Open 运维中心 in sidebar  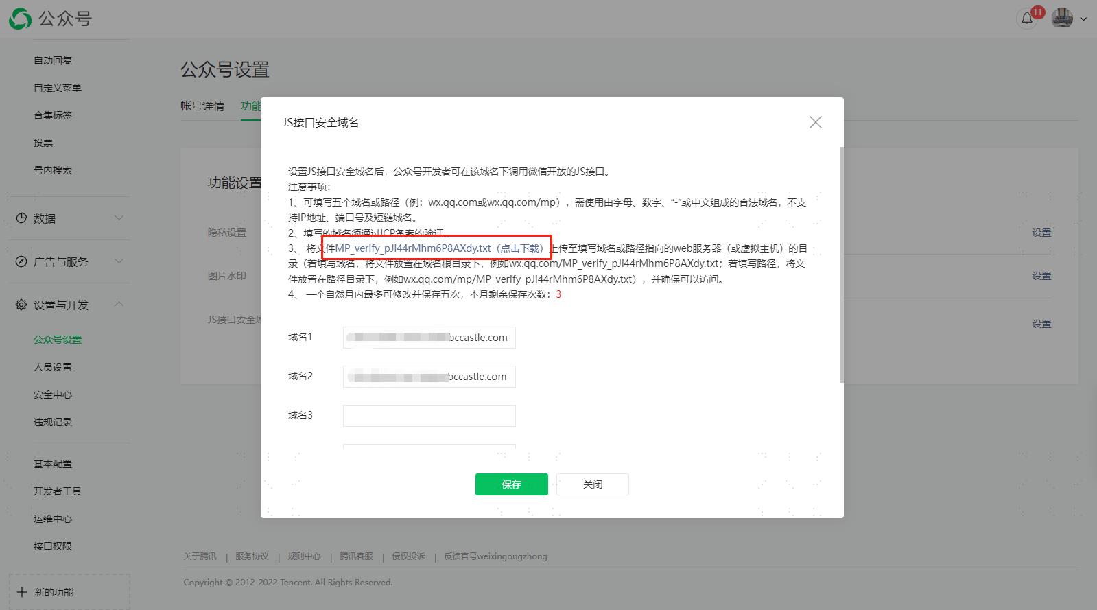pyautogui.click(x=53, y=519)
